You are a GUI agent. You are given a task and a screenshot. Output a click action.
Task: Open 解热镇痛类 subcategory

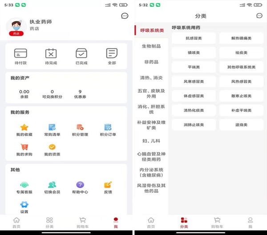[x=241, y=38]
